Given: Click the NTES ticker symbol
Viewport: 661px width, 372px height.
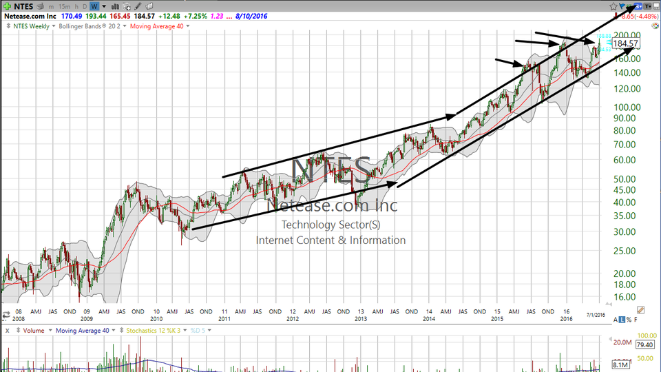Looking at the screenshot, I should (23, 6).
